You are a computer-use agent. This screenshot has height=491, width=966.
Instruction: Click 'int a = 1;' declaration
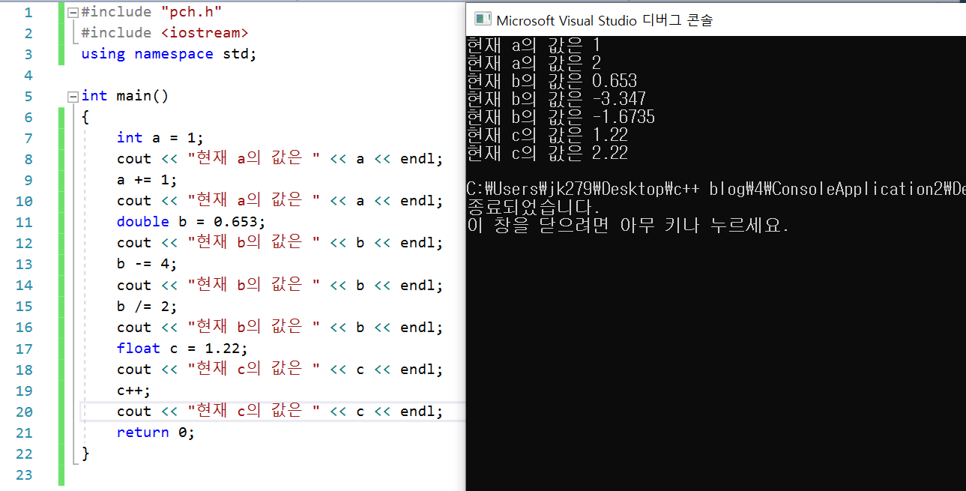160,138
